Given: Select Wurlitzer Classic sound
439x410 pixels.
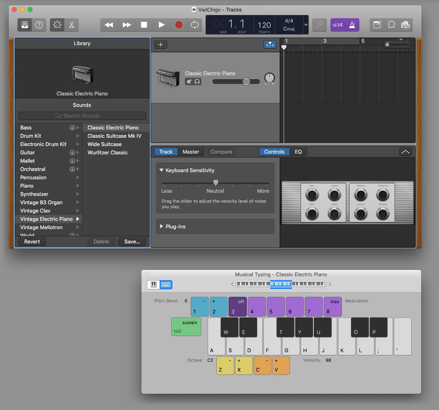Looking at the screenshot, I should click(x=107, y=152).
